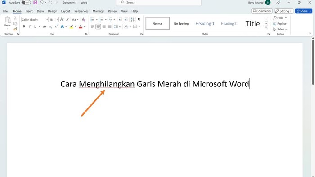This screenshot has height=177, width=315.
Task: Click the Borders grid icon
Action: 135,26
